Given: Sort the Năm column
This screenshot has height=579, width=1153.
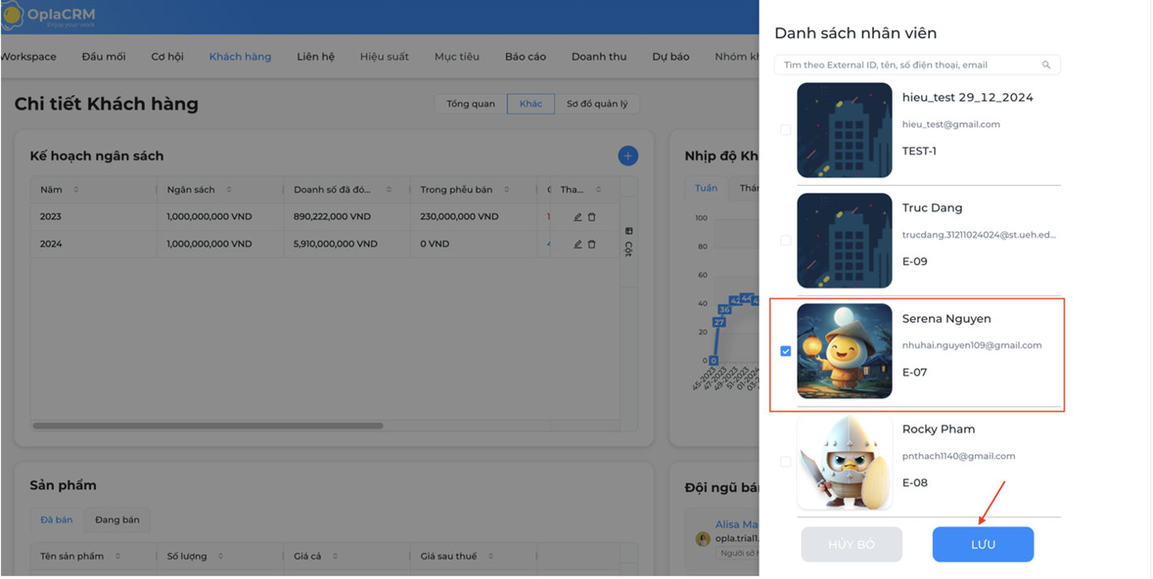Looking at the screenshot, I should [76, 189].
